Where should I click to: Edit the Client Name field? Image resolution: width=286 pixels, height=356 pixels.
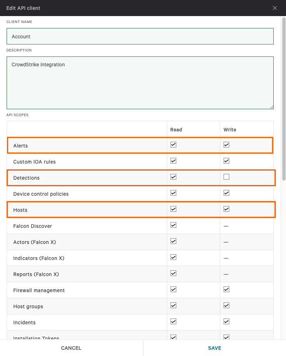pyautogui.click(x=140, y=36)
